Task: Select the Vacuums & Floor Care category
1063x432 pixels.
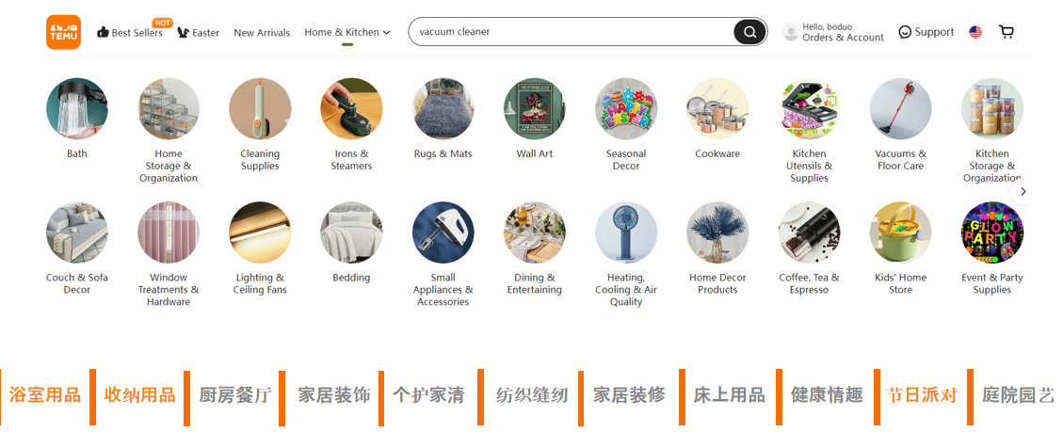Action: (x=900, y=128)
